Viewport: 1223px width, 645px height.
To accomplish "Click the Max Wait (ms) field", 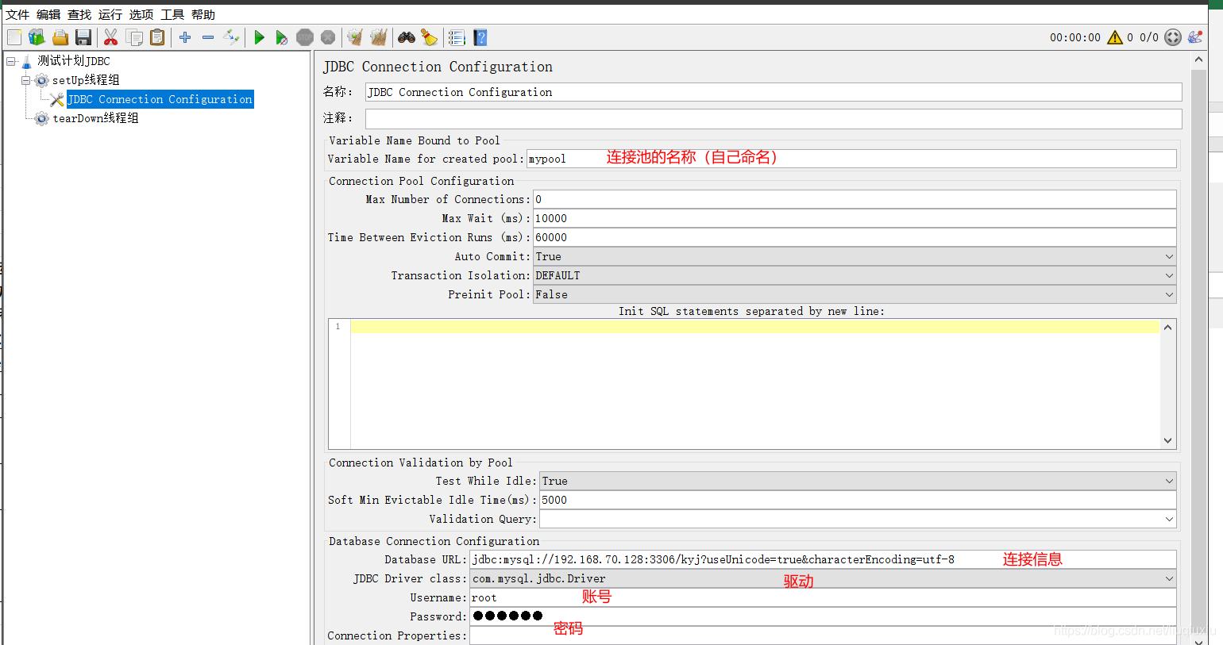I will pyautogui.click(x=855, y=218).
